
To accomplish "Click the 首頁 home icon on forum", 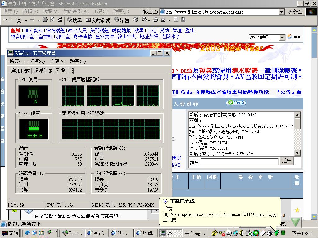I will click(294, 37).
